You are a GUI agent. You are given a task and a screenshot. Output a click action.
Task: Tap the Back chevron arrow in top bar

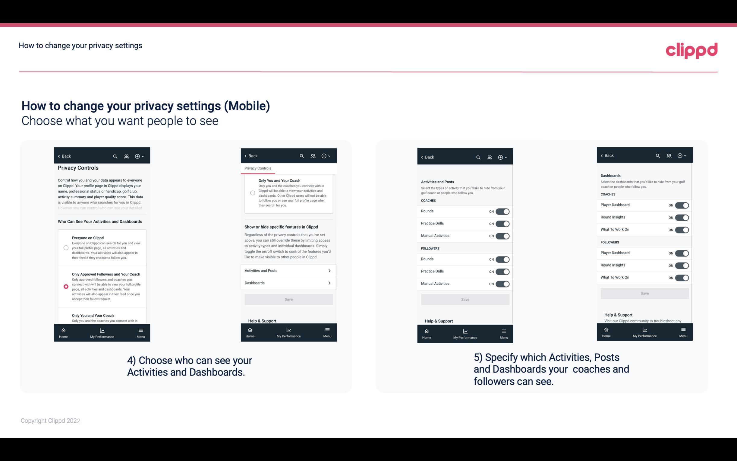(x=59, y=156)
